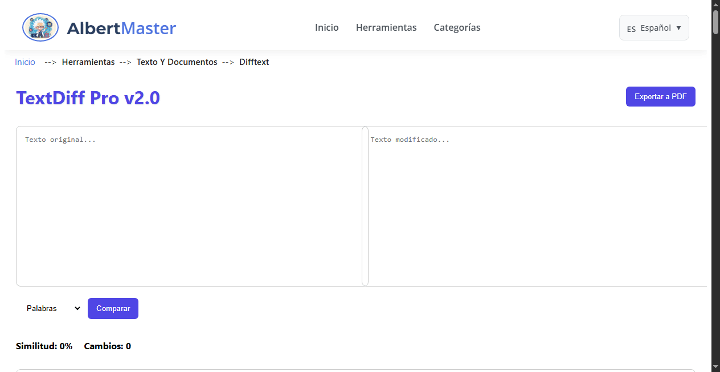Open the Inicio breadcrumb link
This screenshot has height=372, width=720.
(24, 62)
